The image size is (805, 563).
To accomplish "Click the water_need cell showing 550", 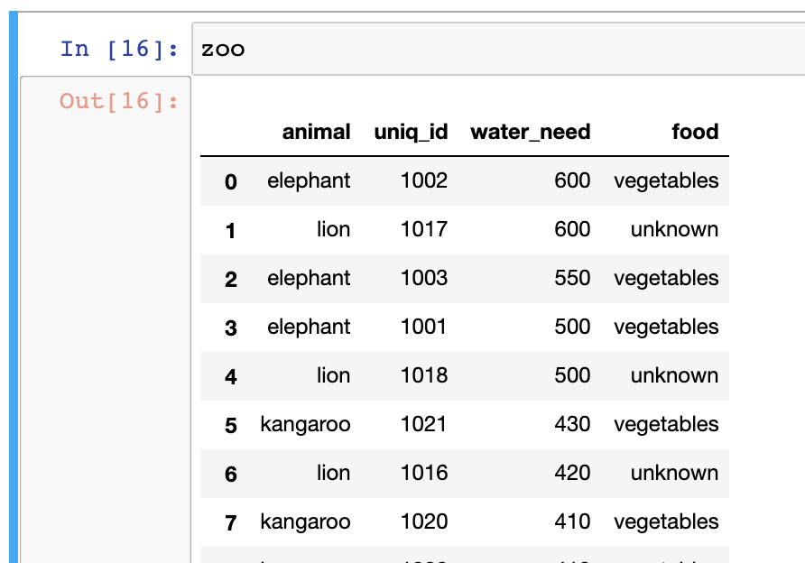I will 572,278.
